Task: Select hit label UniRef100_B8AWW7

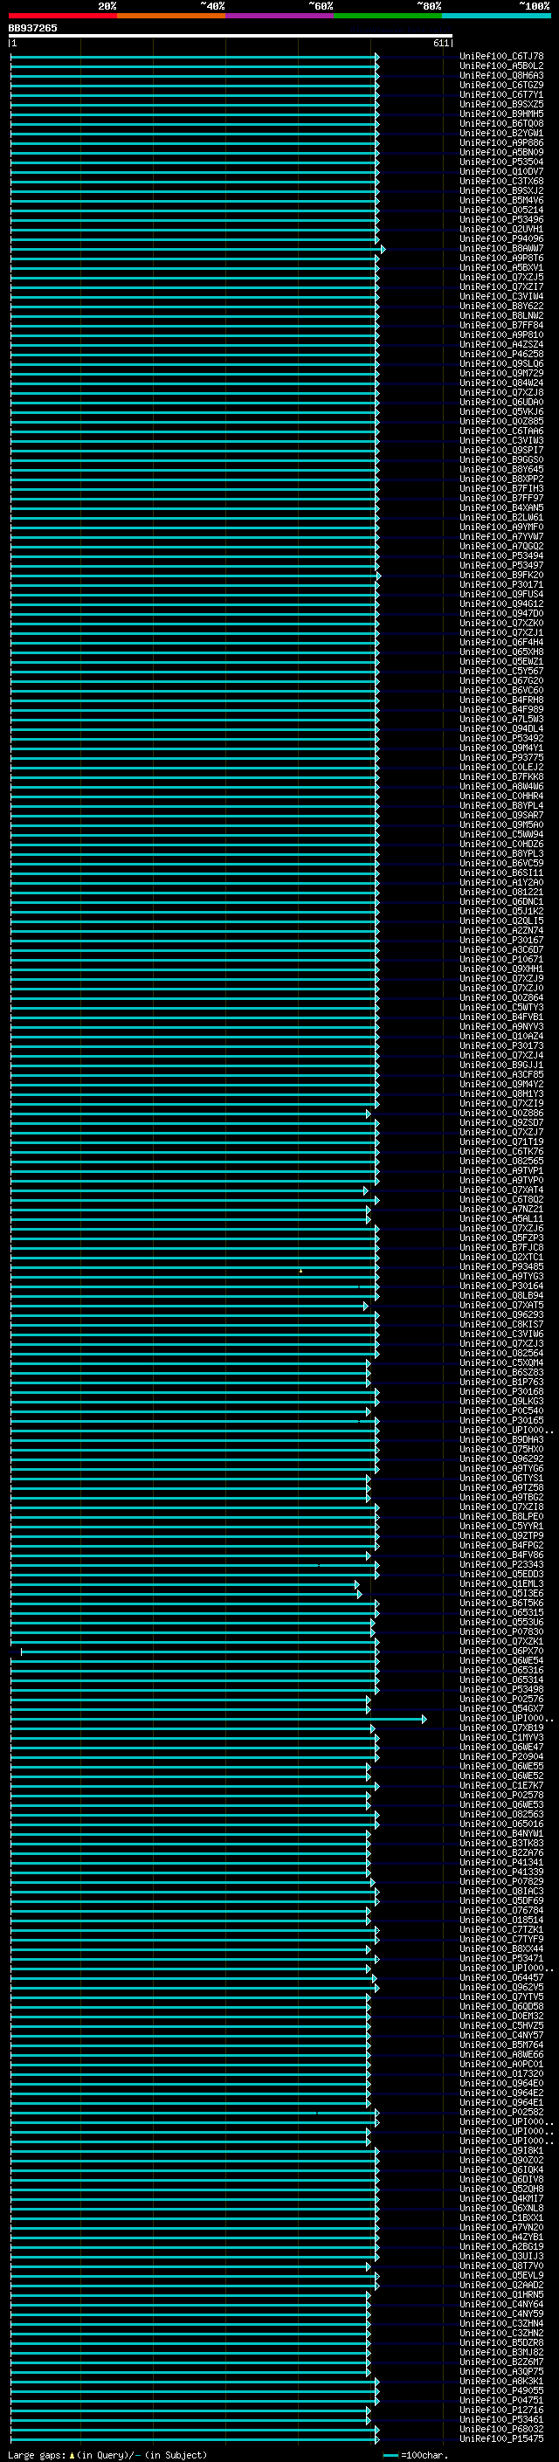Action: [501, 249]
